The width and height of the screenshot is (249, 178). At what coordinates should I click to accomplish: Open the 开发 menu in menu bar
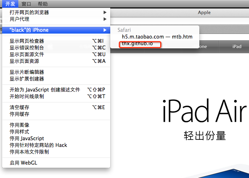click(x=10, y=4)
